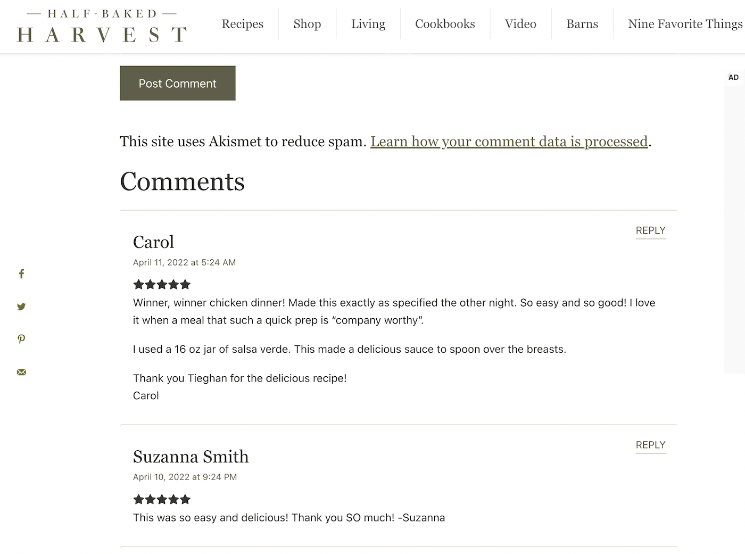
Task: Navigate to the Shop section
Action: point(307,23)
